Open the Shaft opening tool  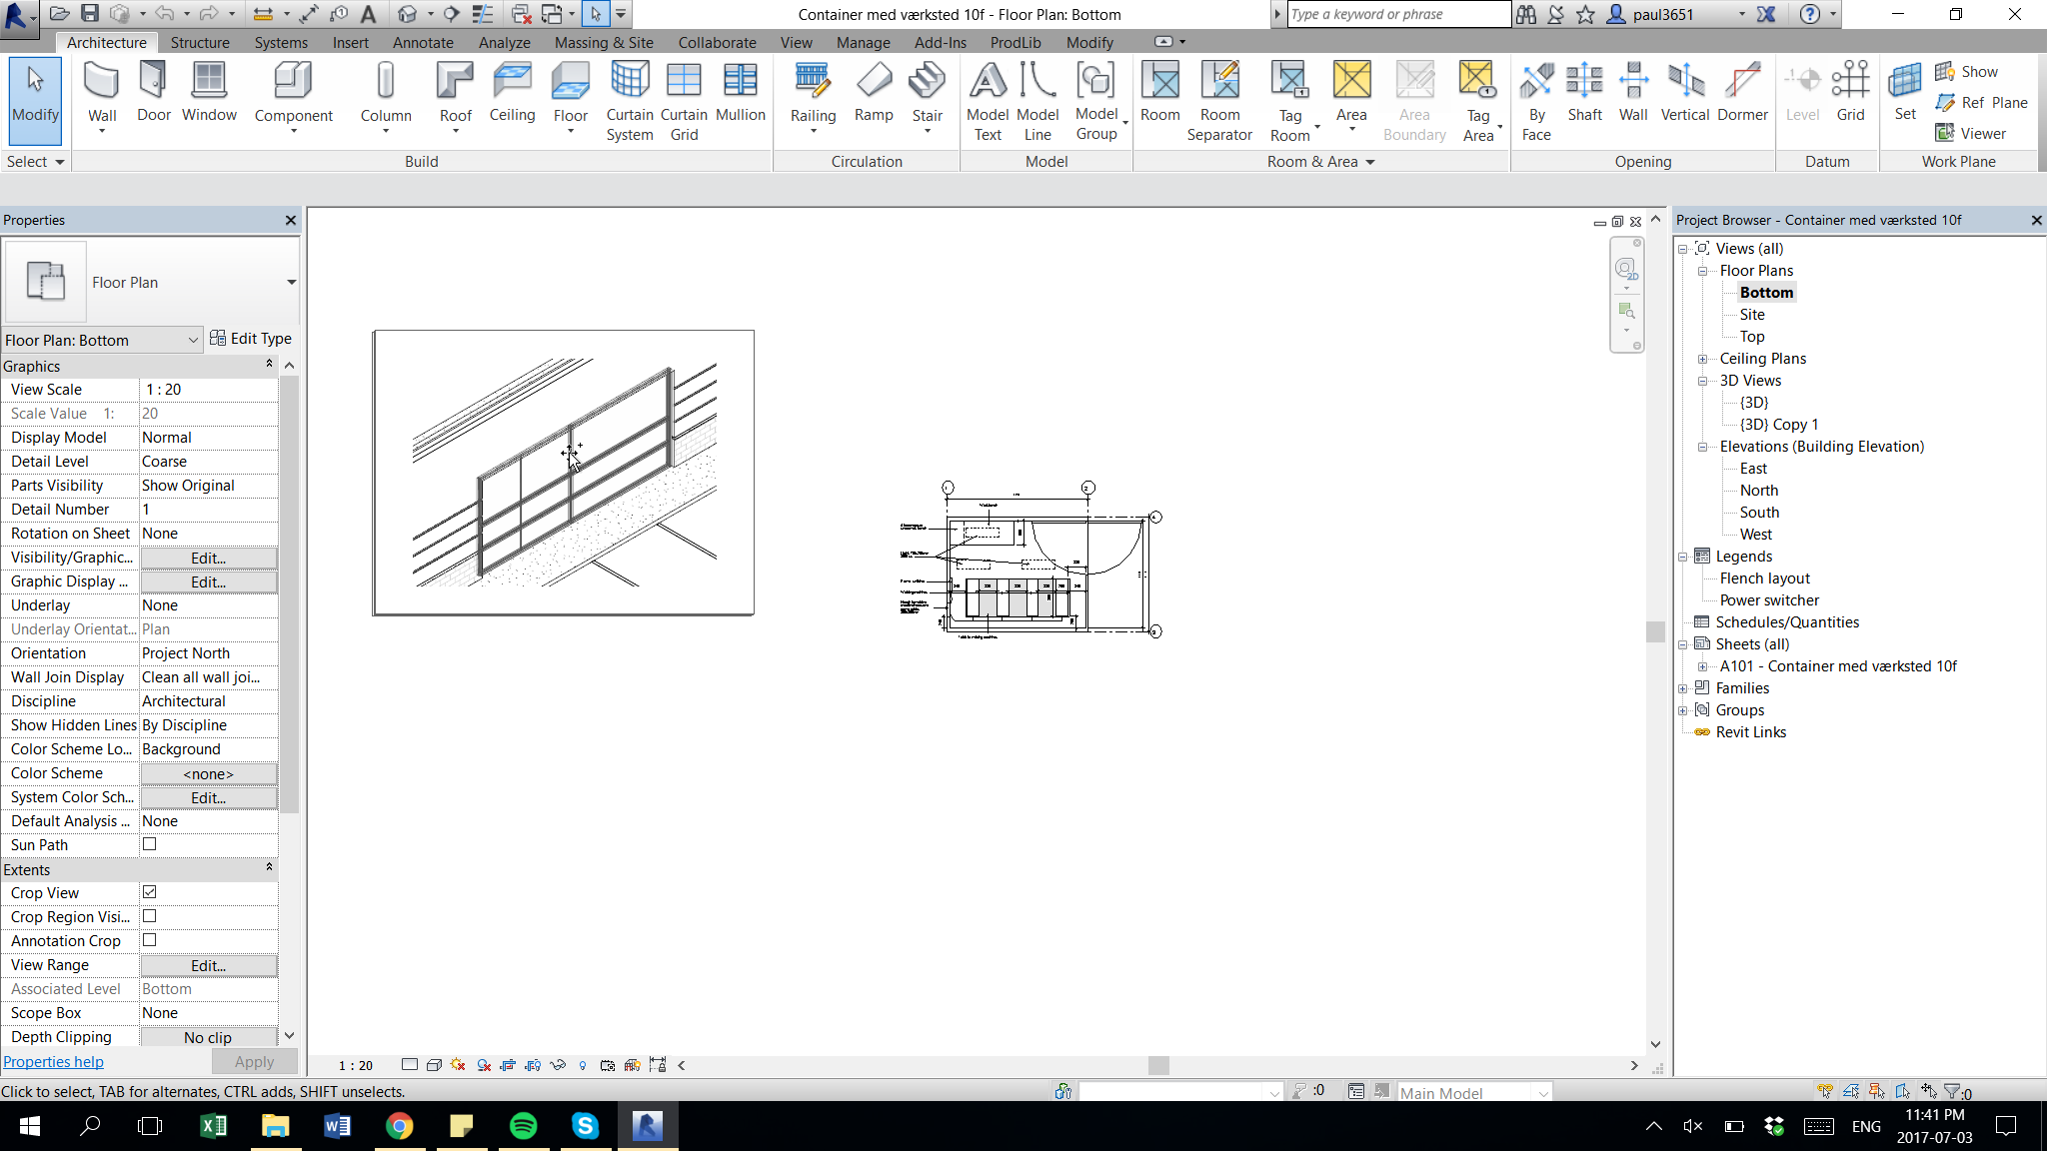click(x=1584, y=95)
